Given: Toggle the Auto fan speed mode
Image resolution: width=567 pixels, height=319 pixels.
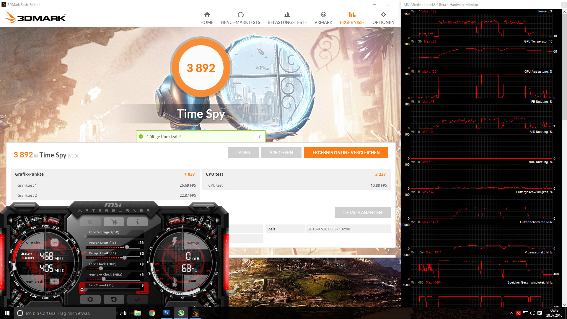Looking at the screenshot, I should tap(143, 292).
